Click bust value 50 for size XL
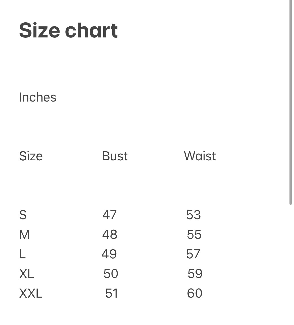The image size is (294, 325). pyautogui.click(x=111, y=274)
